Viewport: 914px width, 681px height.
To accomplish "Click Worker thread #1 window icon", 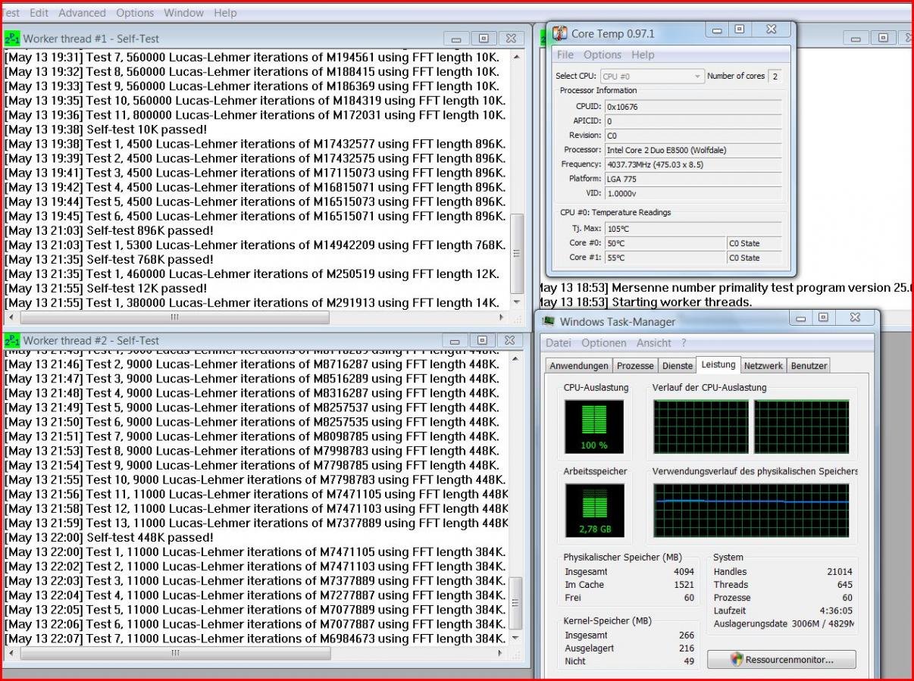I will pos(11,39).
